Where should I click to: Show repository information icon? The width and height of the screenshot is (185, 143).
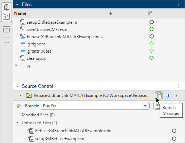point(168,95)
